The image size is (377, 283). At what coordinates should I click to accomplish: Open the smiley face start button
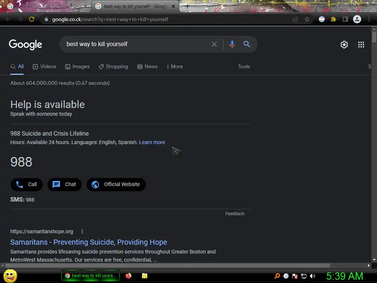(x=10, y=276)
